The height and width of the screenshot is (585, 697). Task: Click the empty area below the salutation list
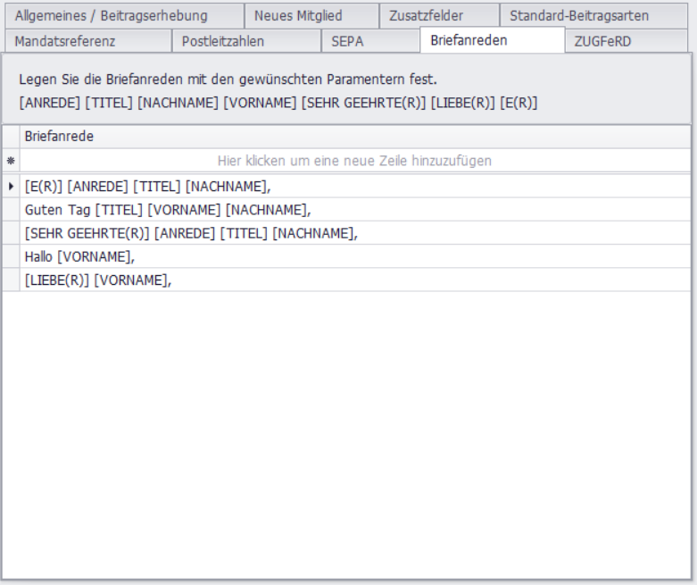348,429
